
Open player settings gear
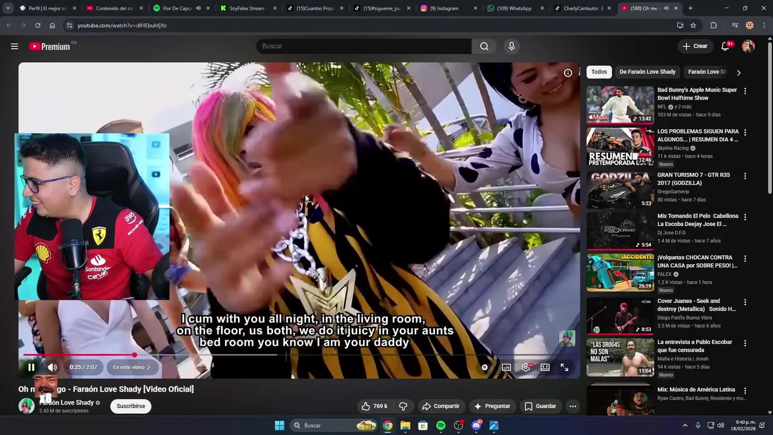coord(526,367)
